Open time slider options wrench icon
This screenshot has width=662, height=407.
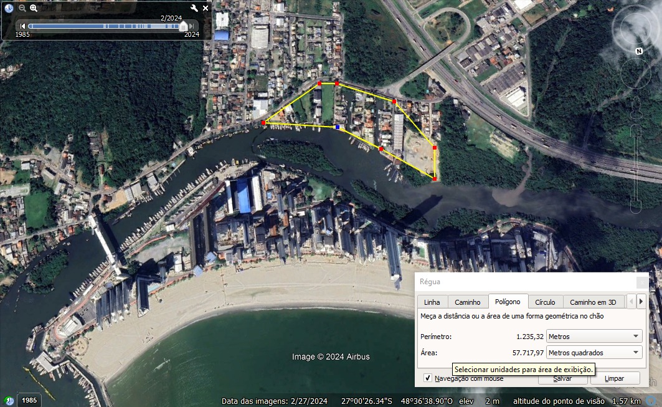click(194, 8)
